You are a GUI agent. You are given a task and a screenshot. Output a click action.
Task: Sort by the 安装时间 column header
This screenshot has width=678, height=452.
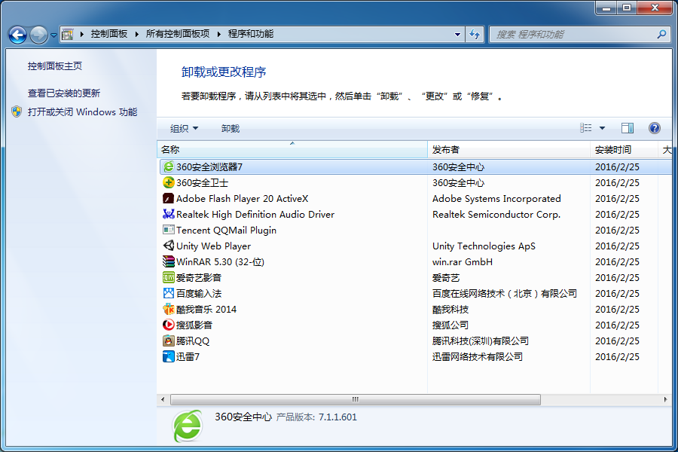(x=624, y=150)
